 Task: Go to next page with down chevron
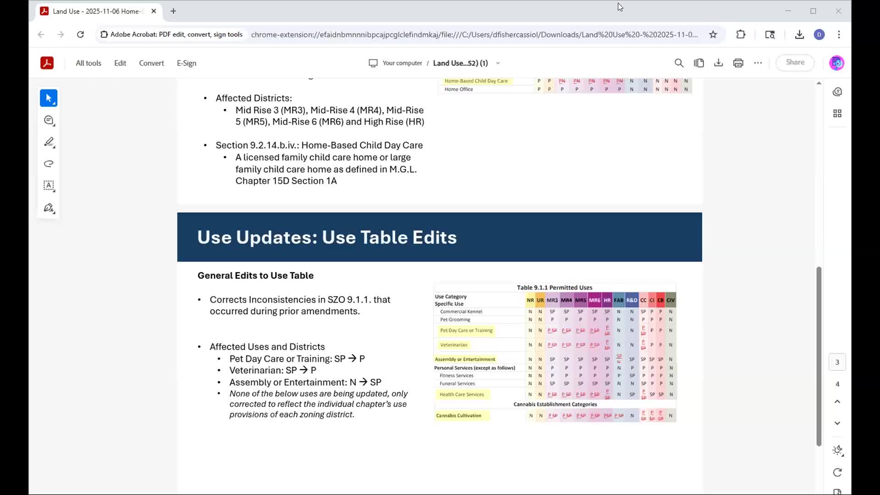pos(837,423)
